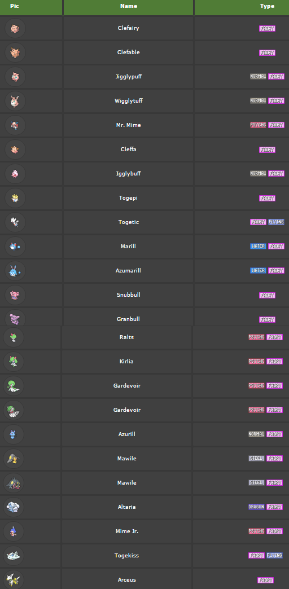Select the Jigglypuff sprite picture
The width and height of the screenshot is (289, 589).
tap(15, 77)
